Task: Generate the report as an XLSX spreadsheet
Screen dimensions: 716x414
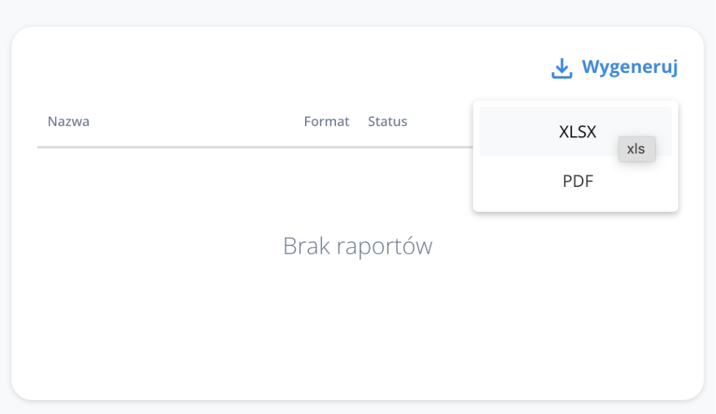Action: [577, 132]
